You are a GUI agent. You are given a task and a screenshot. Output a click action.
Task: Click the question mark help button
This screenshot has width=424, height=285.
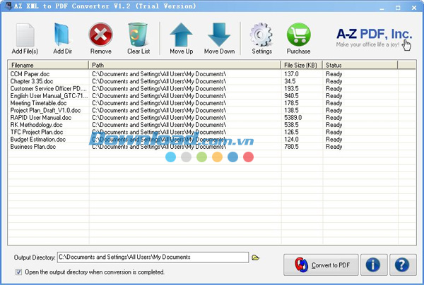pos(402,265)
